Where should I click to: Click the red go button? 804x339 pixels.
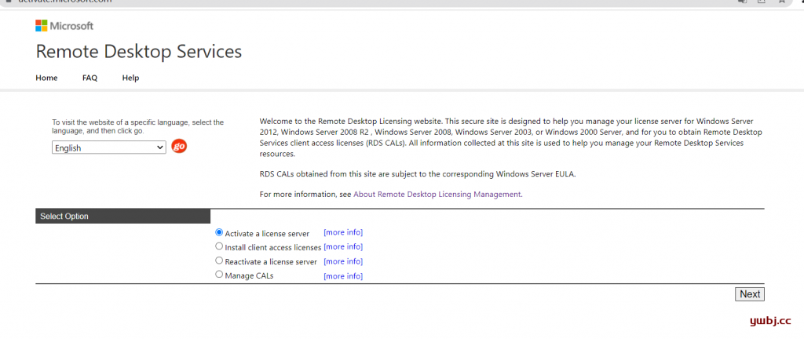(179, 147)
